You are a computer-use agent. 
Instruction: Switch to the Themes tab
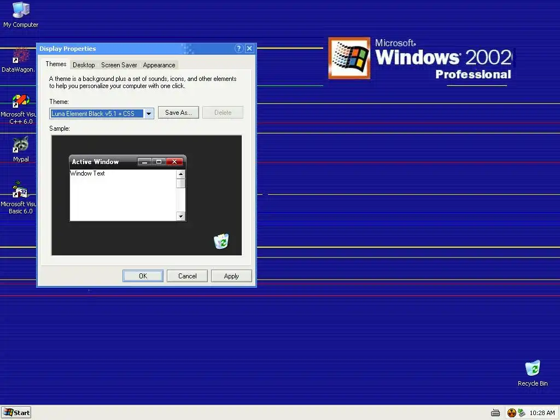(x=56, y=64)
